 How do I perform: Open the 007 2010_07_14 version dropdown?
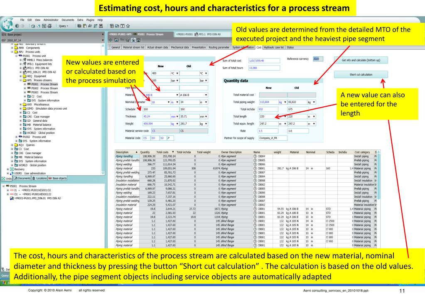103,40
